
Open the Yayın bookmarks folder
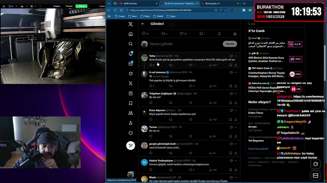tap(171, 16)
